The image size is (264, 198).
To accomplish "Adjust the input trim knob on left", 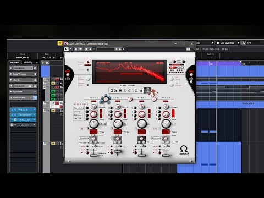I will pos(68,74).
